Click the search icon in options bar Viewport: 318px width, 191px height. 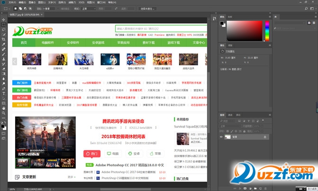[x=306, y=9]
